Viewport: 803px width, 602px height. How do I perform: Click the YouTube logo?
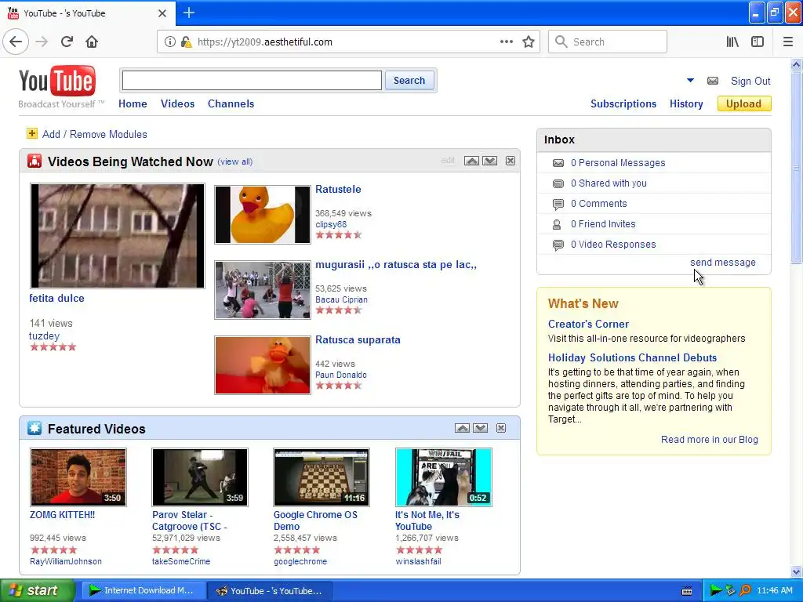pyautogui.click(x=57, y=81)
